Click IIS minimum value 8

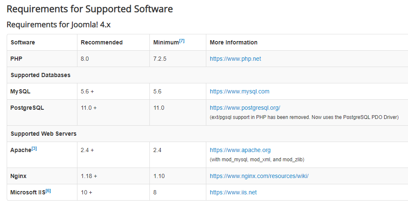tap(155, 193)
